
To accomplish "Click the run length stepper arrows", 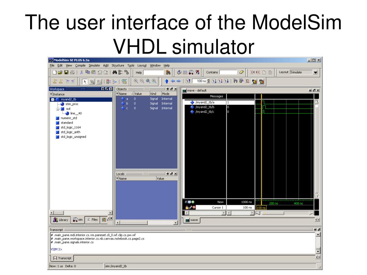I will pyautogui.click(x=208, y=81).
